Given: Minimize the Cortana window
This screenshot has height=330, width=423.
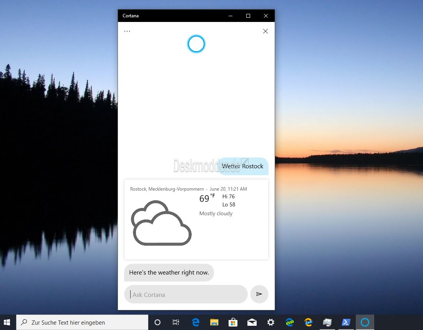Looking at the screenshot, I should point(231,16).
